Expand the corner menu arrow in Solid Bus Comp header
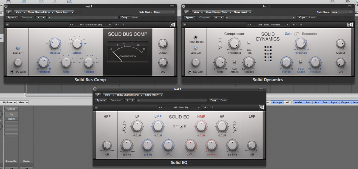Image resolution: width=358 pixels, height=169 pixels. [x=7, y=24]
